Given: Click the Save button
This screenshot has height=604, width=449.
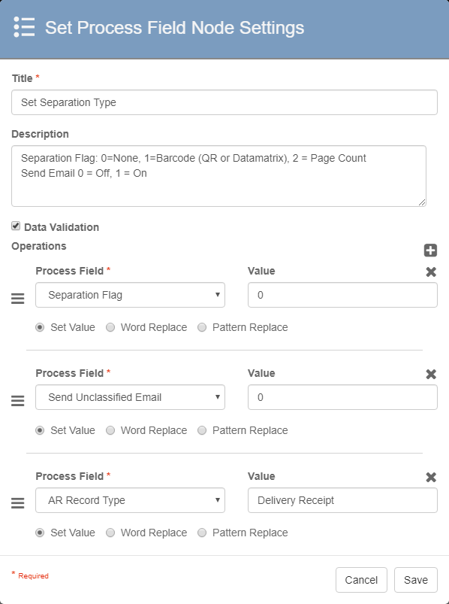Looking at the screenshot, I should (x=416, y=580).
